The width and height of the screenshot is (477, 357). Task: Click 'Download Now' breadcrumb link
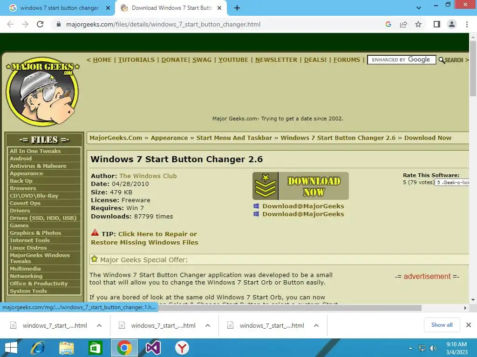(x=428, y=138)
